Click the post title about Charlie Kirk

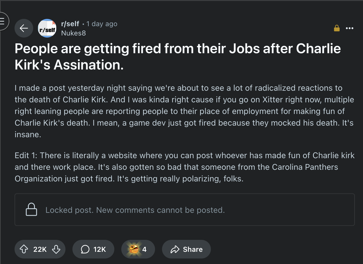click(178, 57)
